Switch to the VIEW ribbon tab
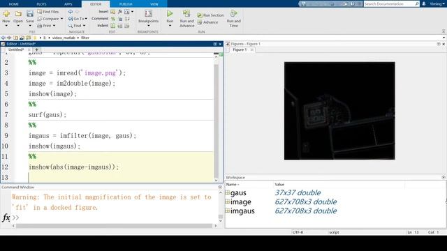 pos(154,4)
